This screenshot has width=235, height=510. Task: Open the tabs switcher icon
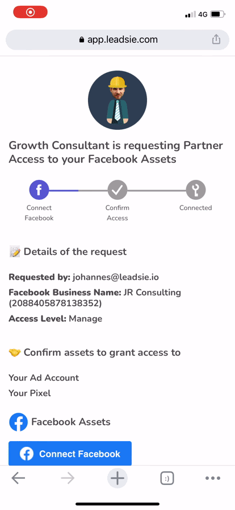[167, 478]
